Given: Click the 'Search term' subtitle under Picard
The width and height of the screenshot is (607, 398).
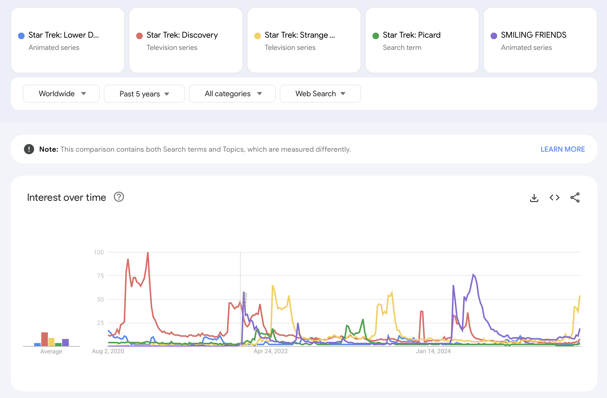Looking at the screenshot, I should (x=402, y=47).
